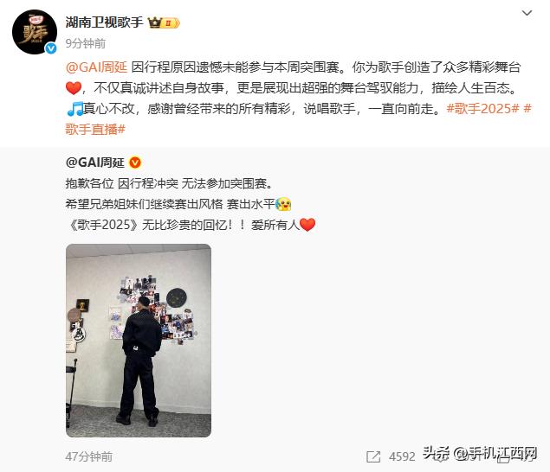This screenshot has width=550, height=472.
Task: Open the 湖南卫视歌手 profile avatar
Action: tap(35, 32)
